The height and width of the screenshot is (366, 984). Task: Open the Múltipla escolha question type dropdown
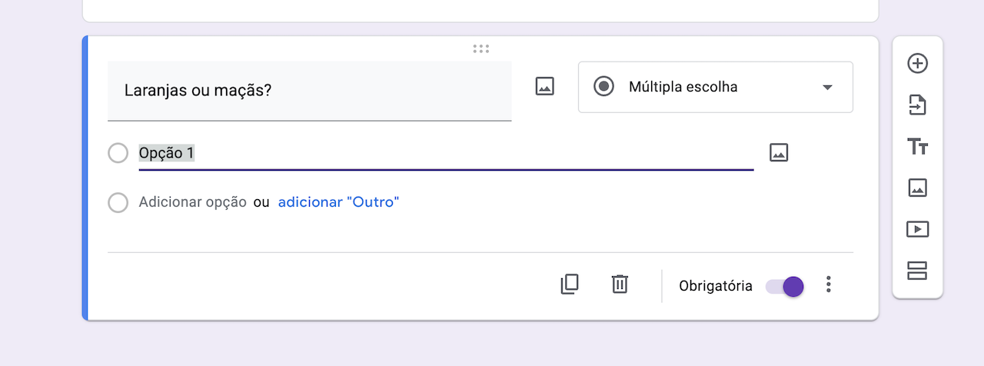click(x=715, y=87)
